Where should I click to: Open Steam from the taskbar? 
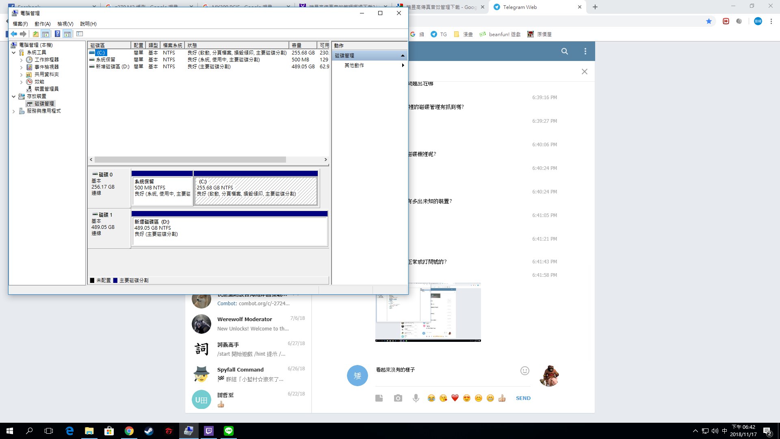(149, 431)
